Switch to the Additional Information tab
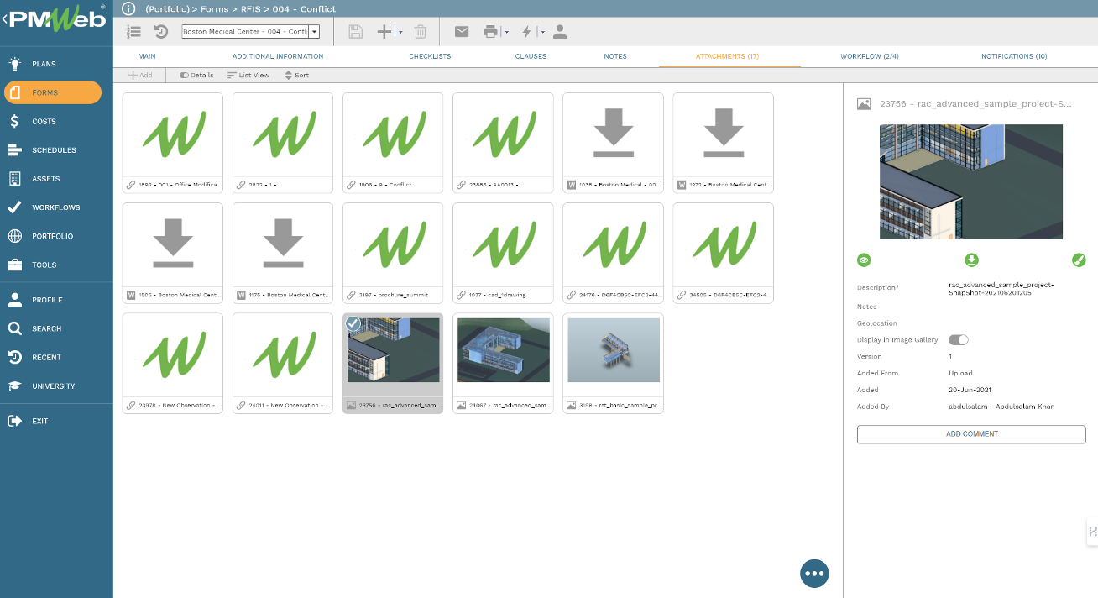Screen dimensions: 1098x598 278,56
